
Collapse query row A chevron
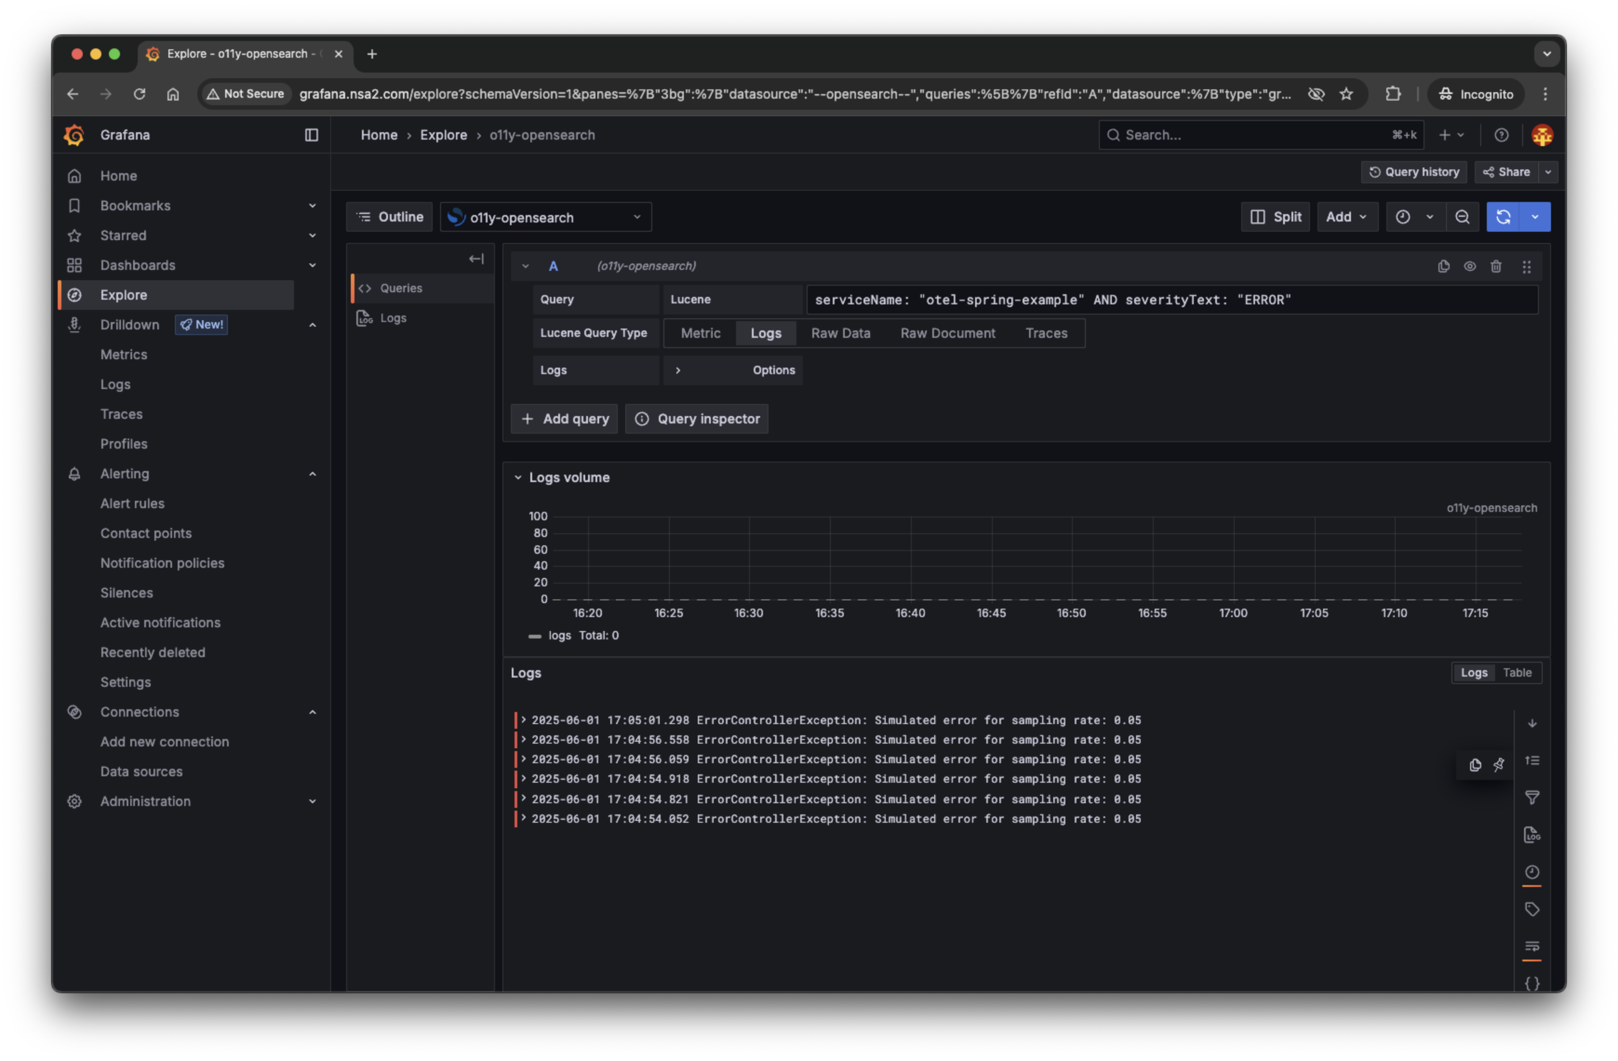click(525, 266)
